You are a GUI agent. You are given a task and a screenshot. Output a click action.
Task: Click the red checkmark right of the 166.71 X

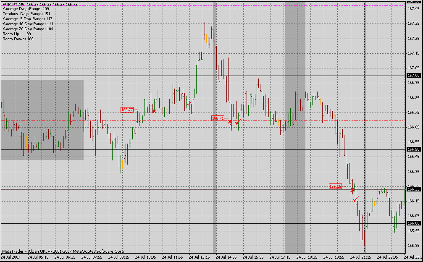[238, 122]
